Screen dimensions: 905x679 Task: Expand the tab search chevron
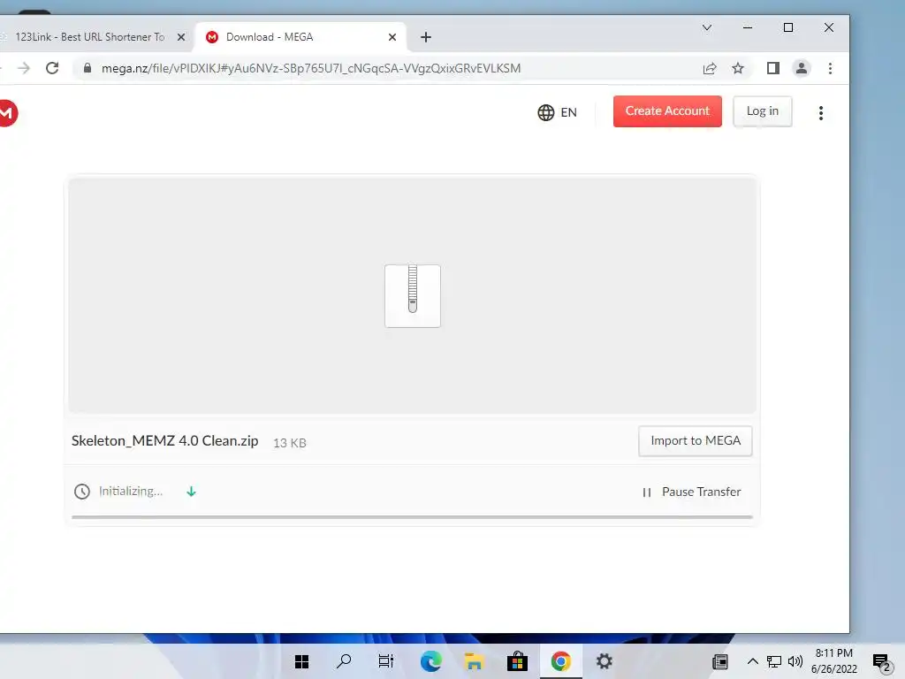706,27
